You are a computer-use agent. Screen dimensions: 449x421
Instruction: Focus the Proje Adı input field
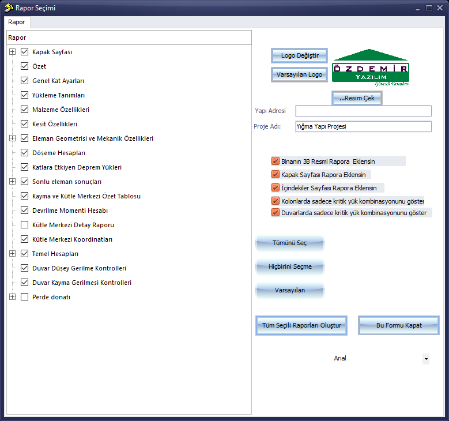[363, 126]
